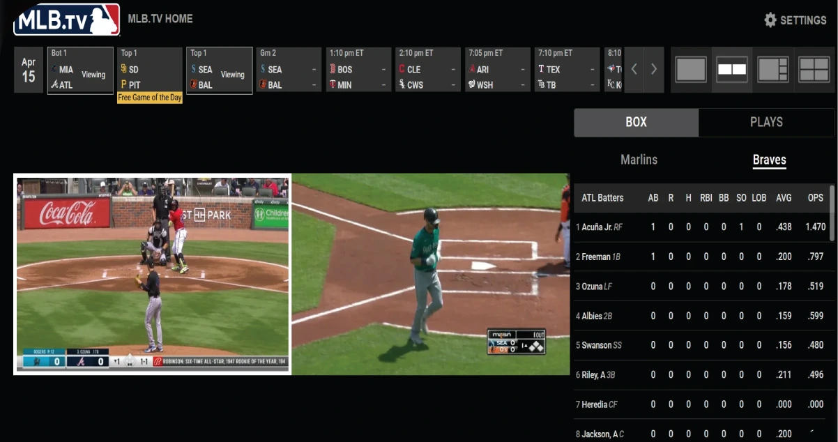Open the Settings gear icon
This screenshot has height=442, width=838.
pos(770,20)
